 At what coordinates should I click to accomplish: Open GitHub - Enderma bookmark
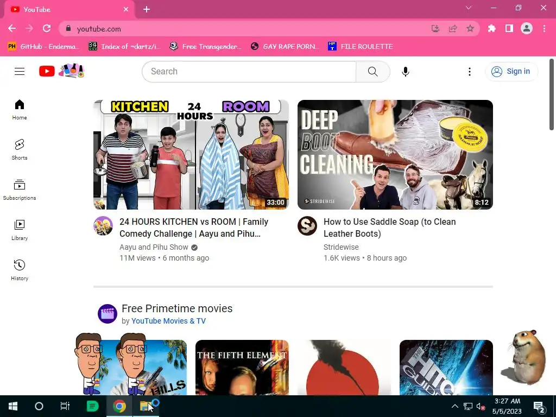(43, 47)
